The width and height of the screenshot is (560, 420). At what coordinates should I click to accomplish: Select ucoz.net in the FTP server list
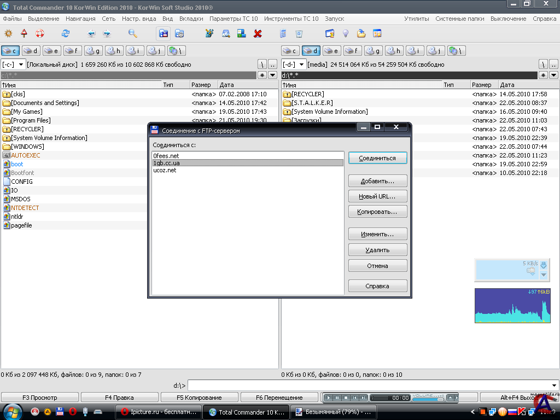[x=165, y=170]
